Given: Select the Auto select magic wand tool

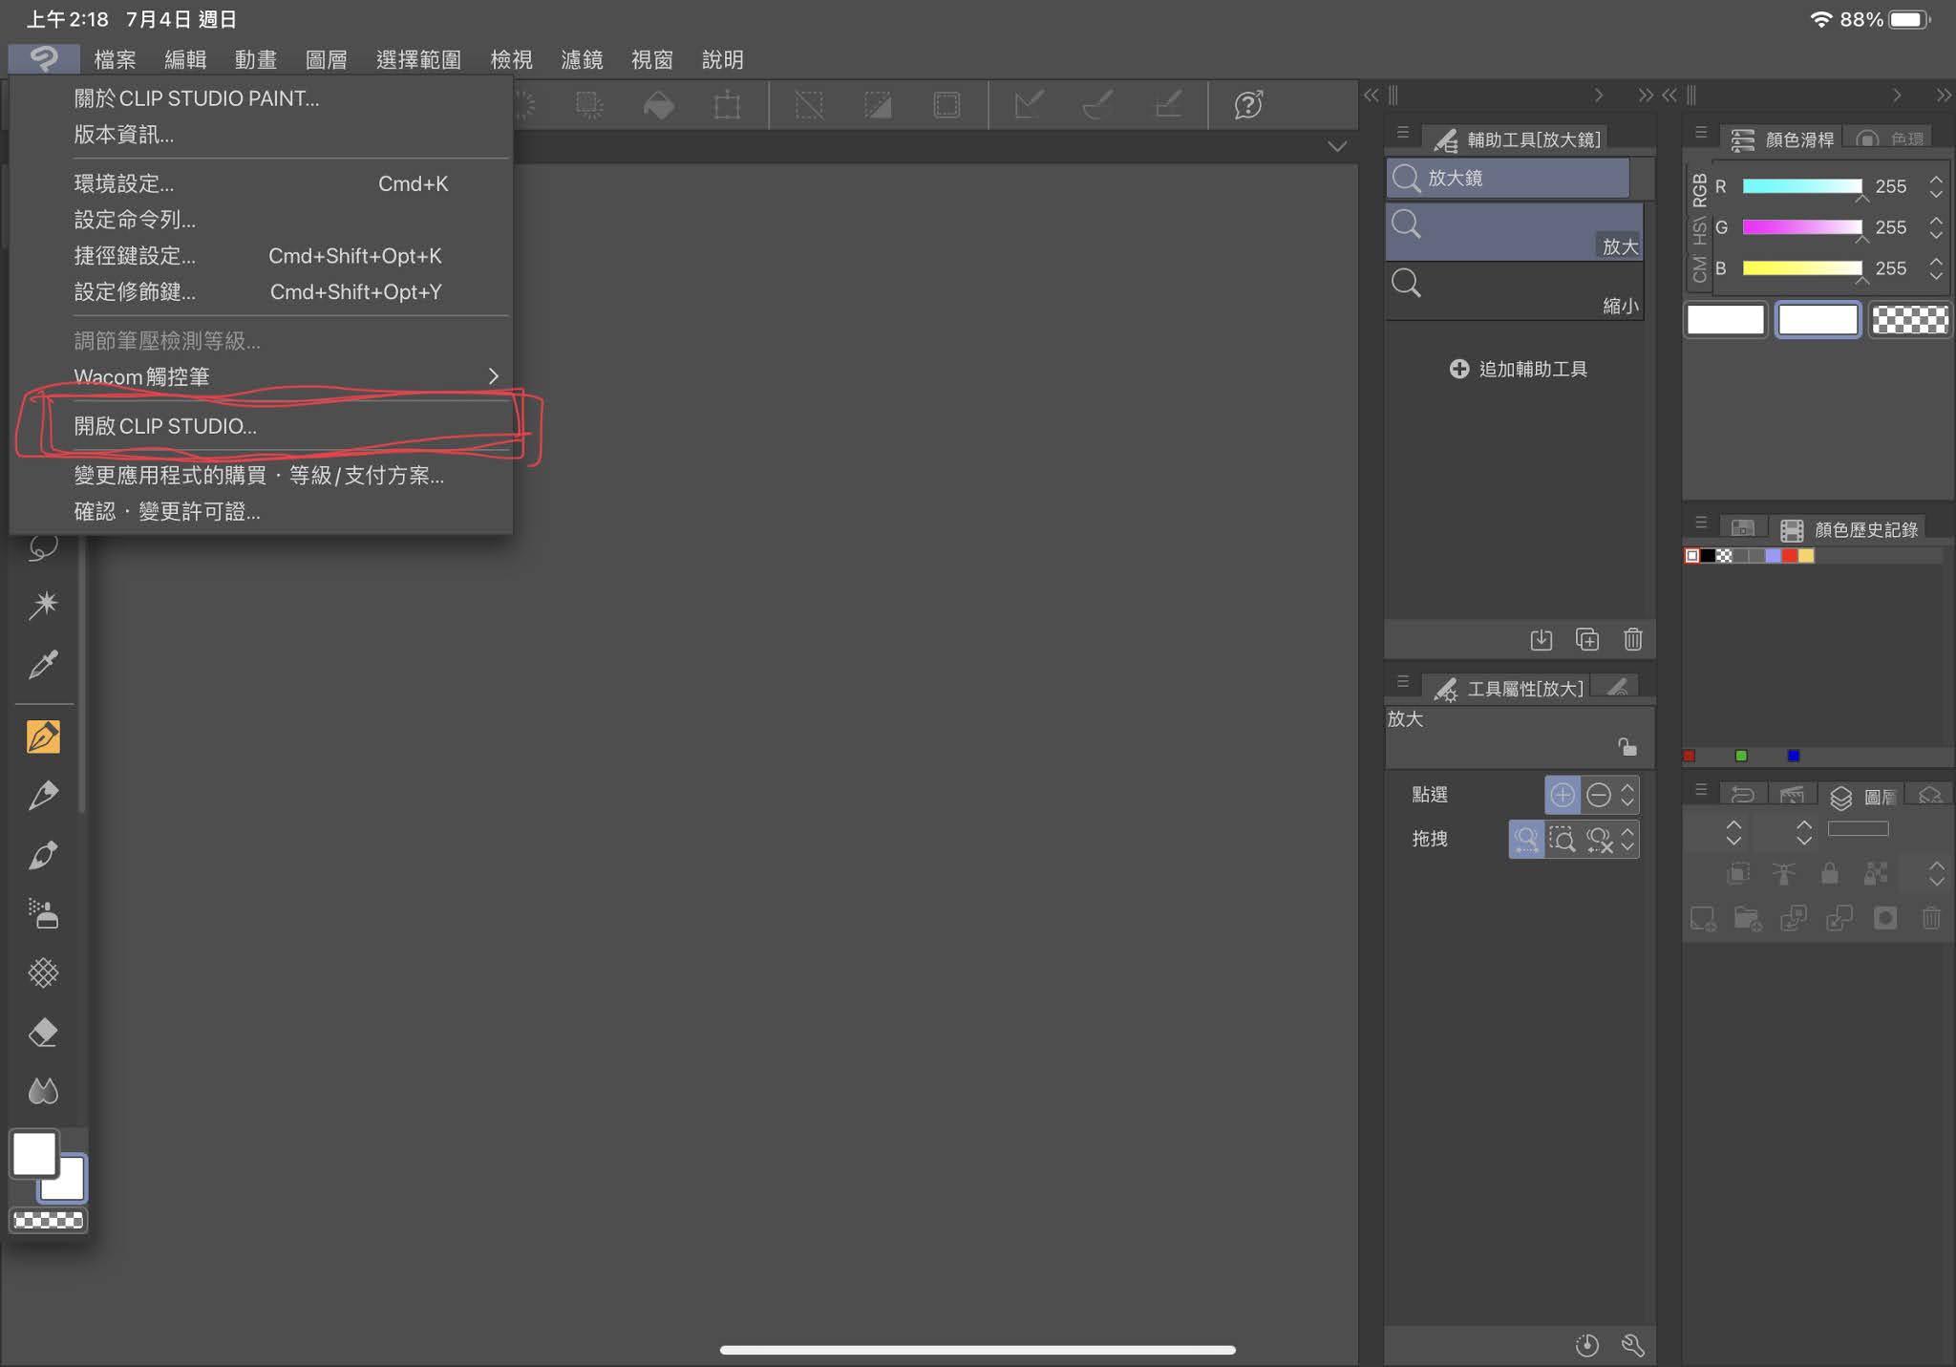Looking at the screenshot, I should tap(43, 605).
